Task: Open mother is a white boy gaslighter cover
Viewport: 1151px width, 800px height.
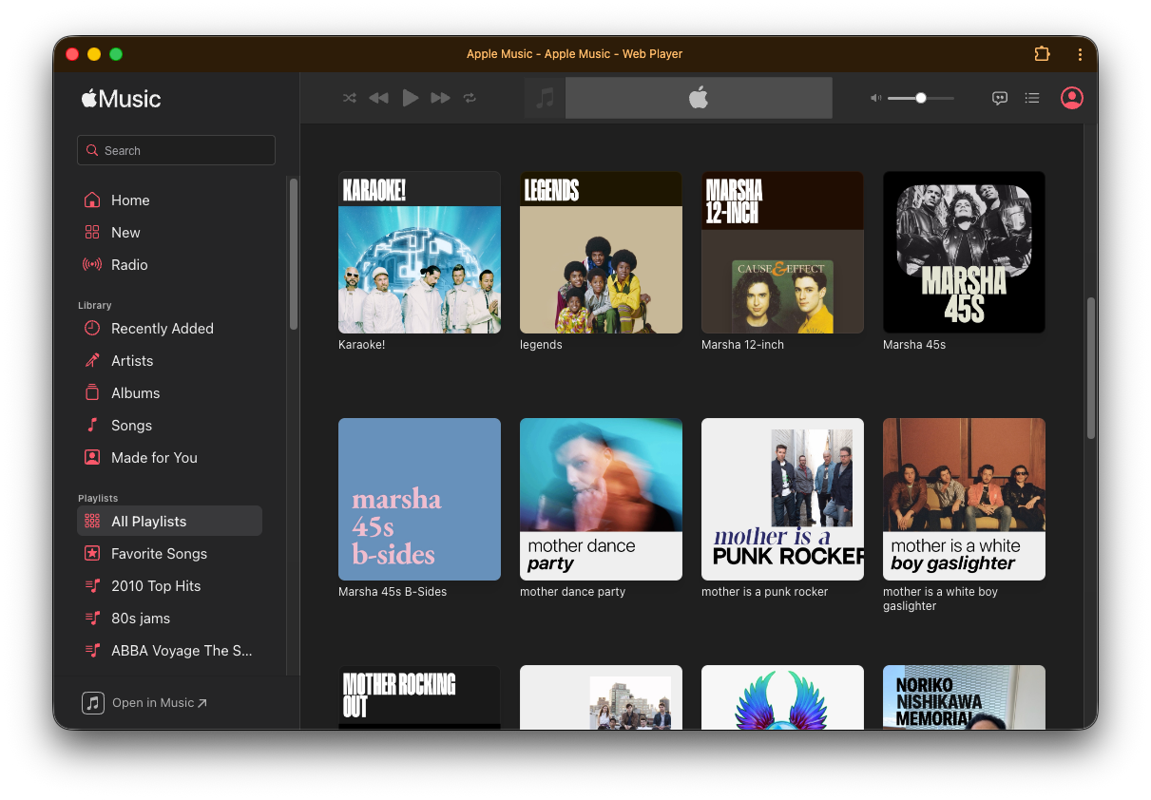Action: [964, 499]
